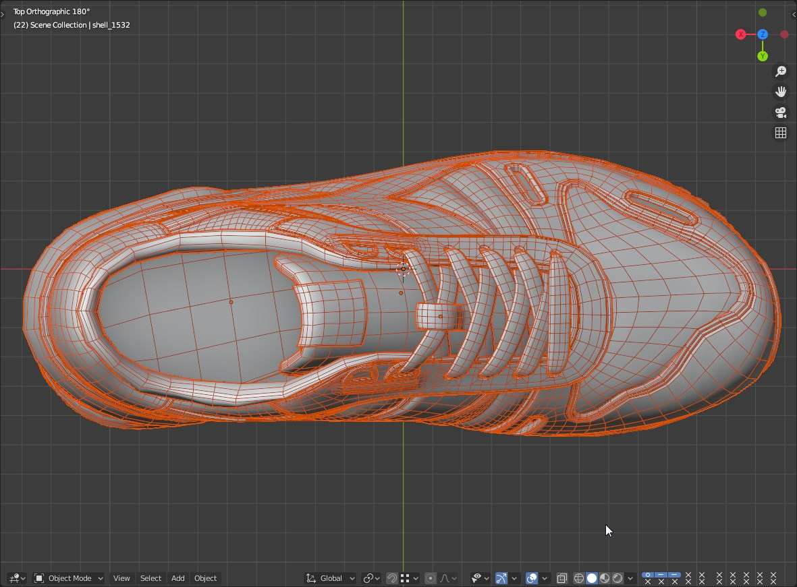797x587 pixels.
Task: Select wireframe viewport shading mode
Action: pyautogui.click(x=579, y=578)
